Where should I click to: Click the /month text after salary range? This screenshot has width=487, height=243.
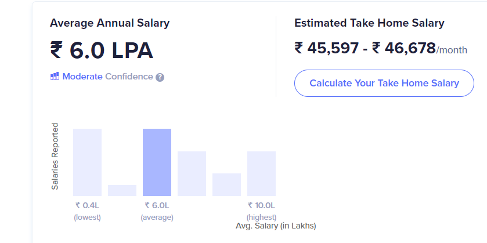coord(452,50)
